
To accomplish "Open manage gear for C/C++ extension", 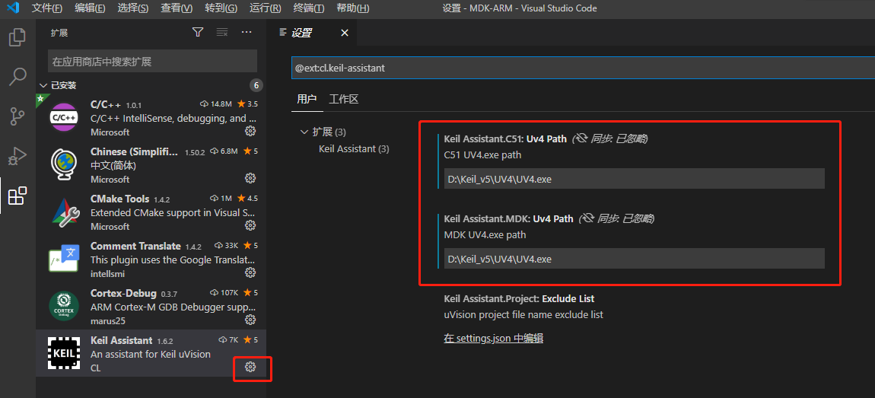I will (250, 131).
